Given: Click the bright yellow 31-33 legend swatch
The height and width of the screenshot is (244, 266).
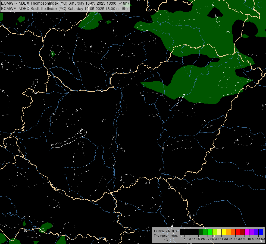Looking at the screenshot, I should (224, 232).
